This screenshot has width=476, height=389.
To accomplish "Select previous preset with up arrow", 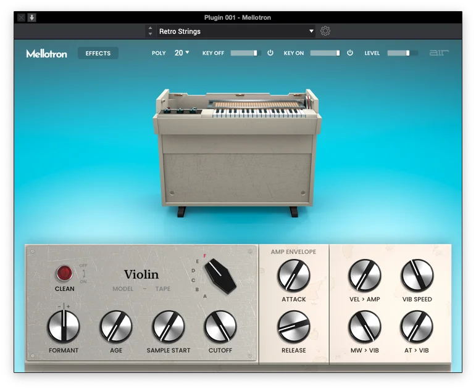I will tap(150, 28).
